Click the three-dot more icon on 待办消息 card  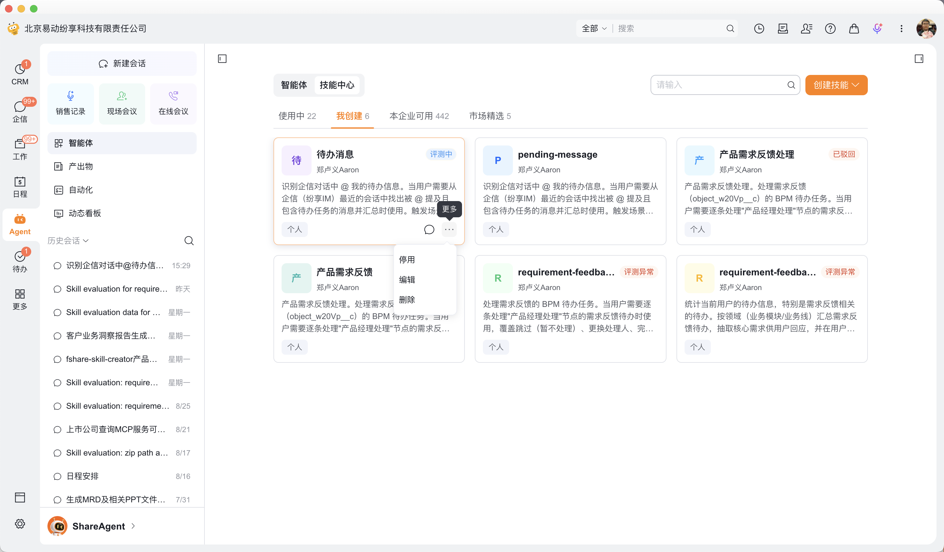(449, 229)
